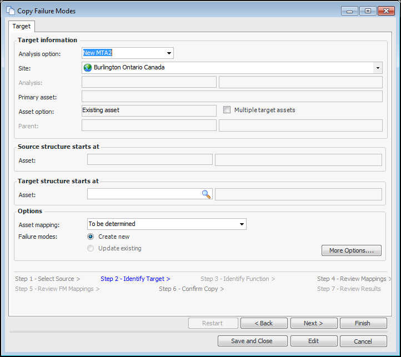
Task: Click the Copy Failure Modes title bar document icon
Action: [9, 11]
